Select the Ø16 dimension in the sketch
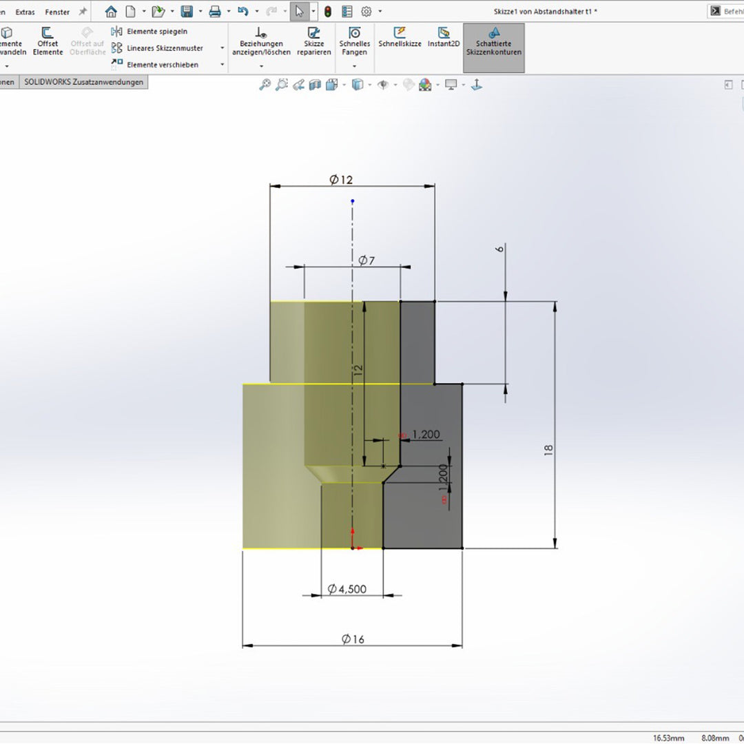Viewport: 744px width, 744px height. click(x=353, y=639)
